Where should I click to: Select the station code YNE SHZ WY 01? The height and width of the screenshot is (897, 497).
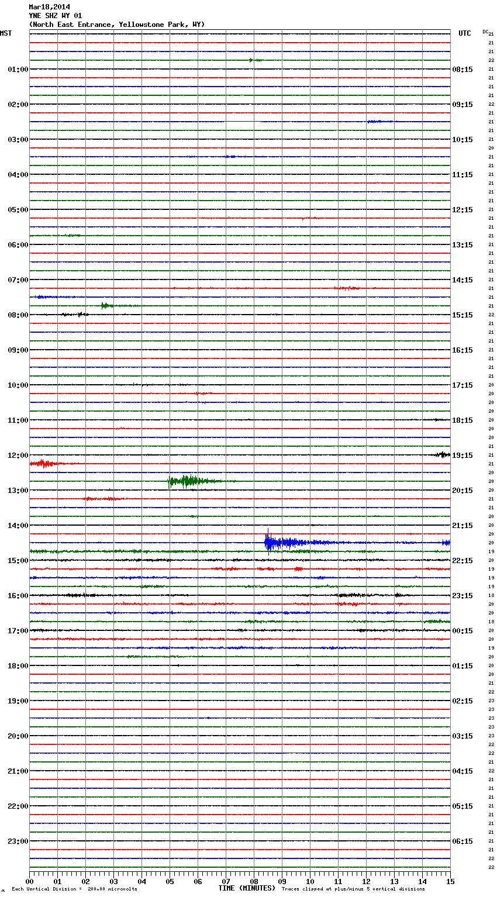coord(56,16)
